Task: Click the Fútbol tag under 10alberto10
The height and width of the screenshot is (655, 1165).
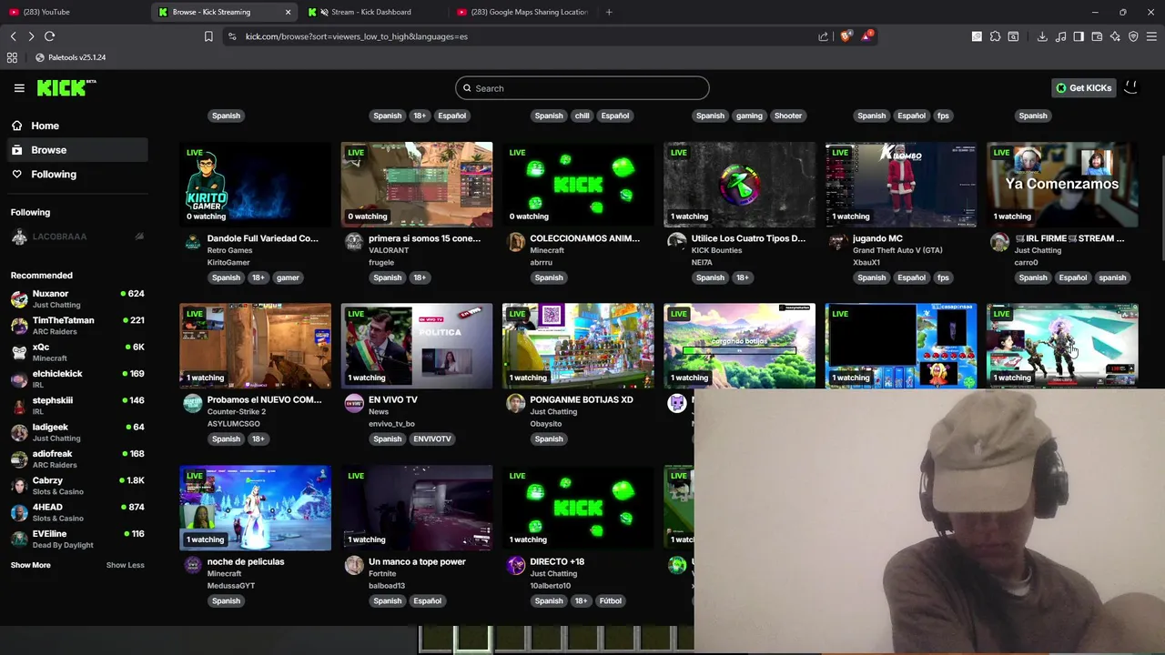Action: click(x=611, y=600)
